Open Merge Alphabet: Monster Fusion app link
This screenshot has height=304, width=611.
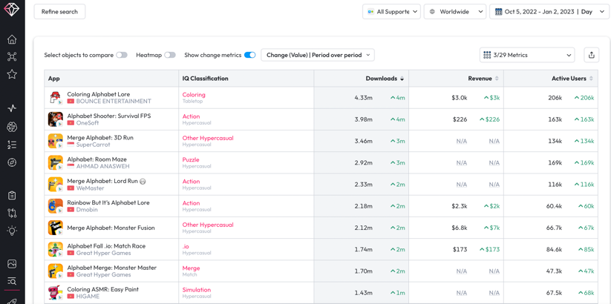111,228
